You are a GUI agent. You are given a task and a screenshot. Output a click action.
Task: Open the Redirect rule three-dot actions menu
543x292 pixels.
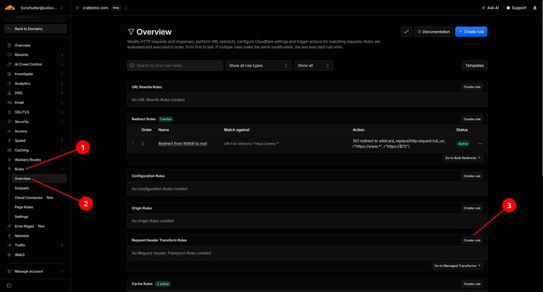coord(480,144)
